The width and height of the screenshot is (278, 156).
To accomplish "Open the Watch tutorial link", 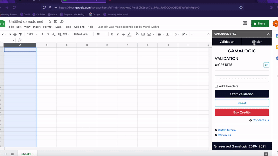I will (227, 130).
